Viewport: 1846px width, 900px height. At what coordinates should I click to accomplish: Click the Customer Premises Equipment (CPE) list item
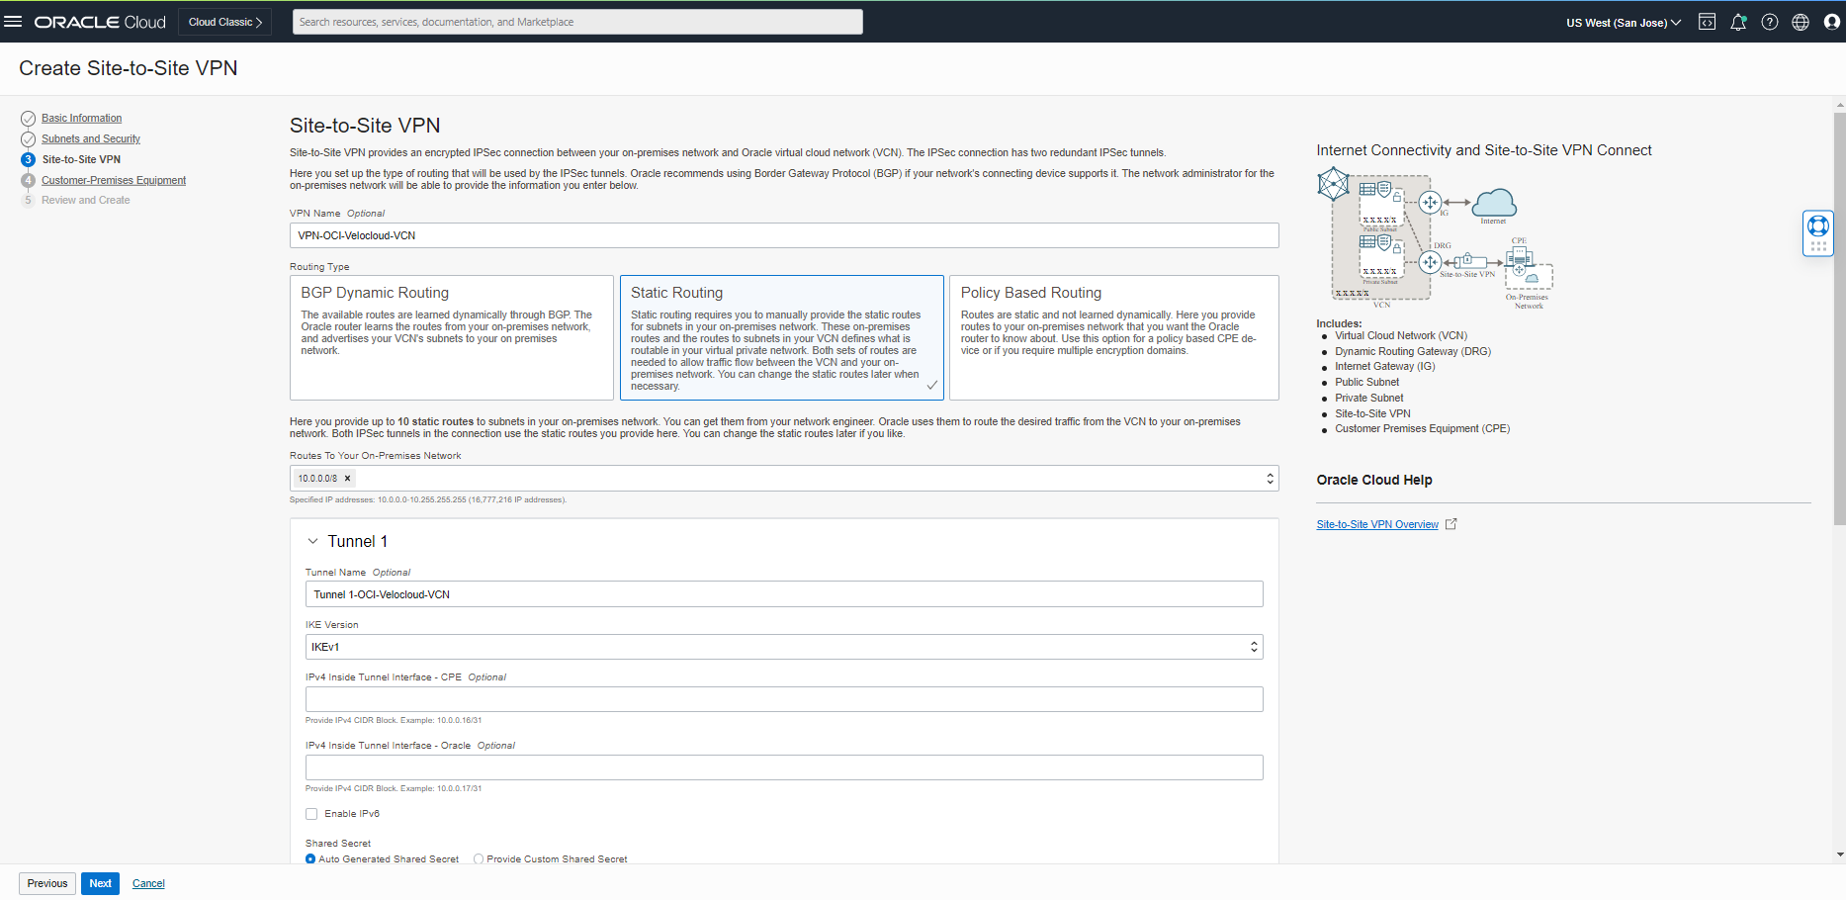[1423, 429]
